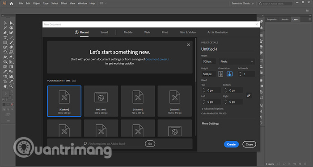The height and width of the screenshot is (167, 313).
Task: Choose the Rotate tool
Action: pyautogui.click(x=5, y=52)
